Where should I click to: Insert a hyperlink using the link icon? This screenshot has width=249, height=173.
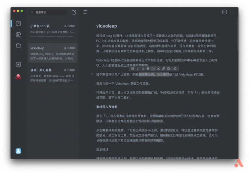pos(163,69)
